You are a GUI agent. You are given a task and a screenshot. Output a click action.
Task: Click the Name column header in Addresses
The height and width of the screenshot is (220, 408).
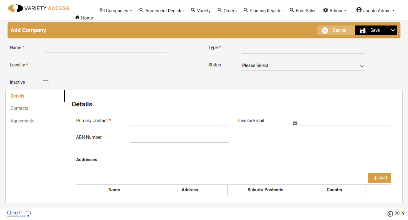point(114,190)
